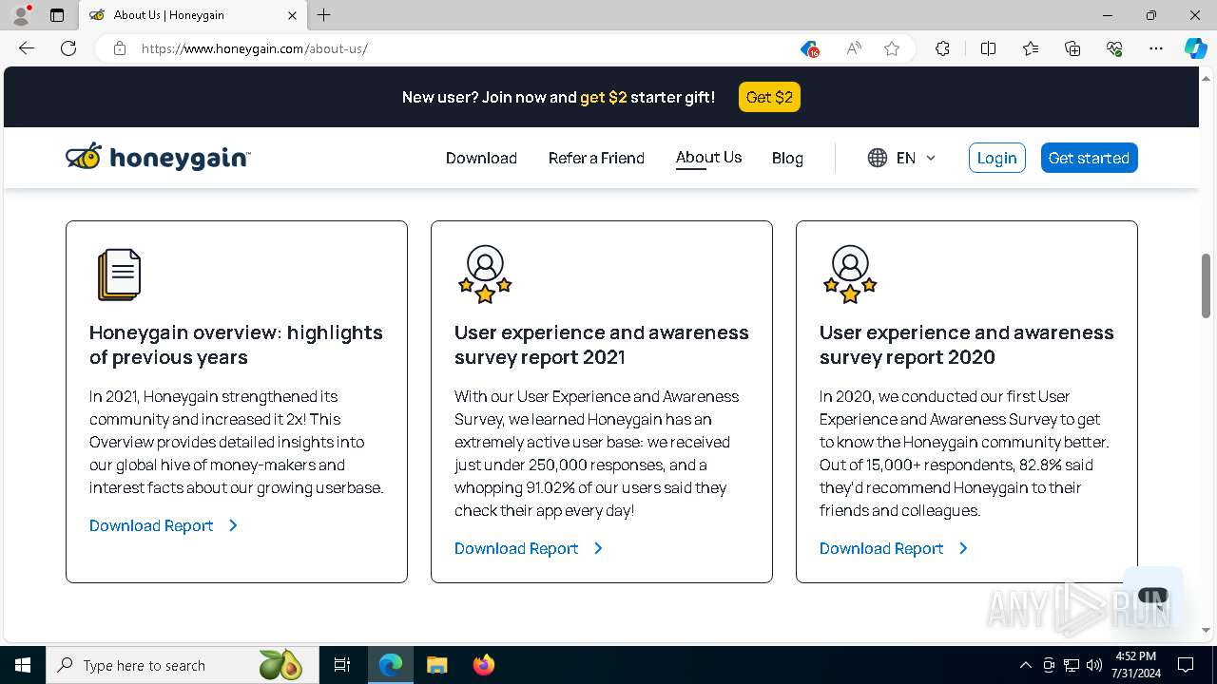Open browser Extensions puzzle icon
The width and height of the screenshot is (1217, 684).
942,48
